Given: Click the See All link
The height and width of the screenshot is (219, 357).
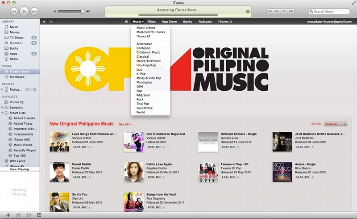Looking at the screenshot, I should click(125, 124).
